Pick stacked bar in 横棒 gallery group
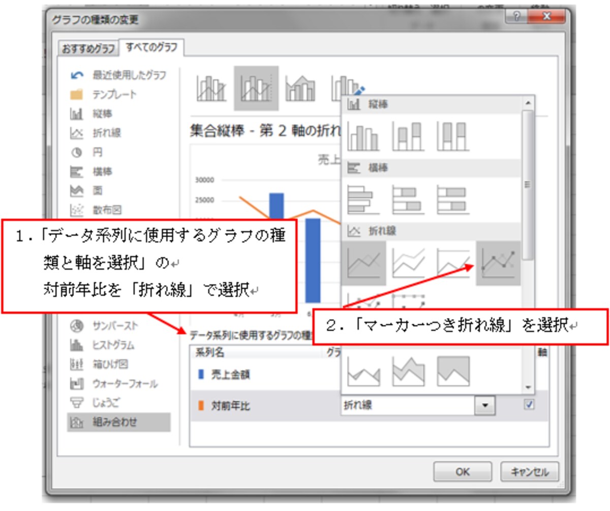This screenshot has height=511, width=610. tap(408, 198)
